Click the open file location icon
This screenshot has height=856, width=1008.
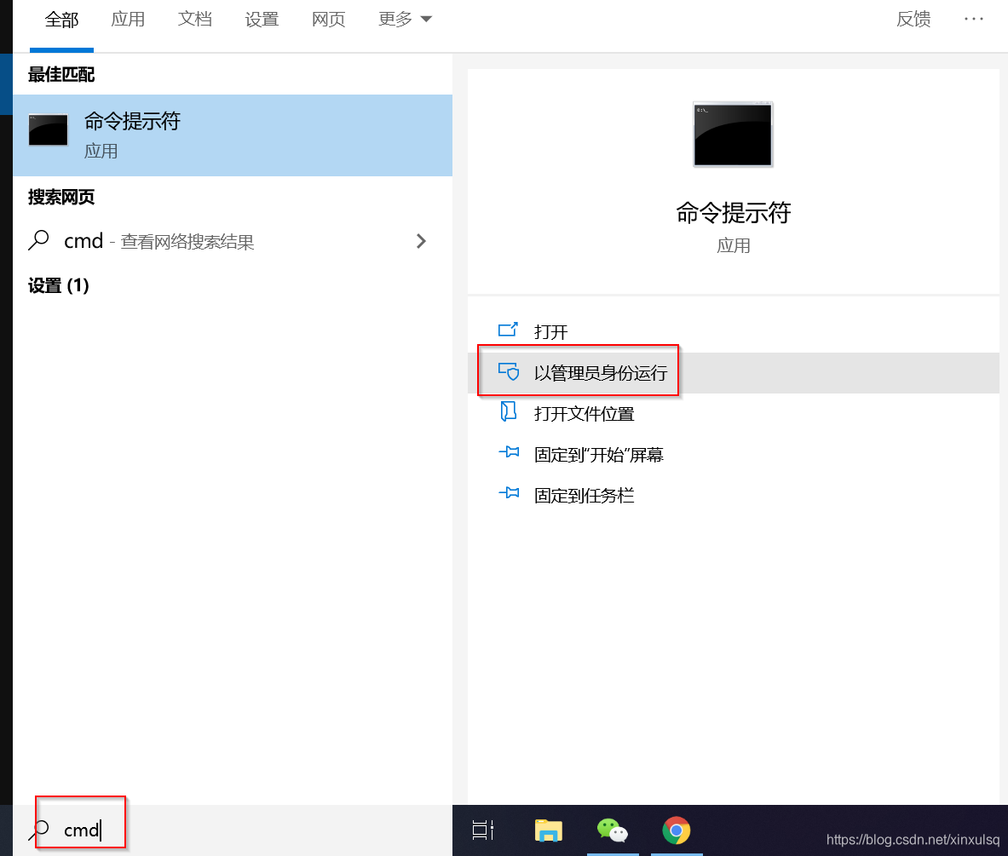click(509, 412)
